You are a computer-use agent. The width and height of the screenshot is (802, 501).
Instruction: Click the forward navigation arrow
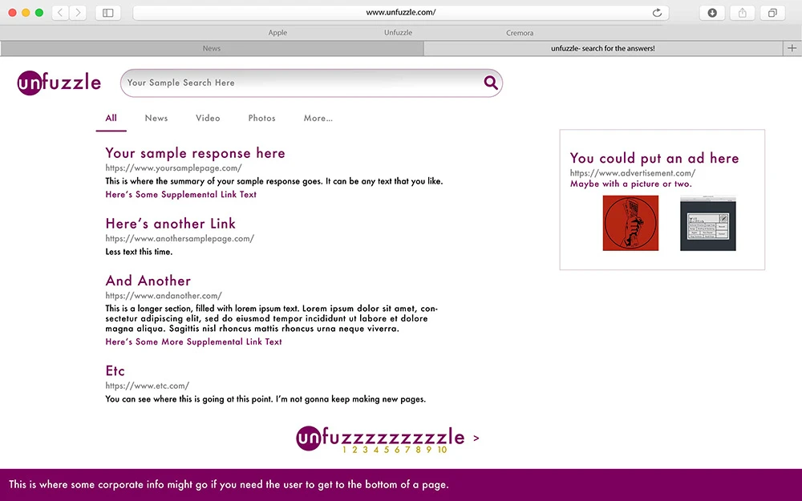tap(76, 13)
